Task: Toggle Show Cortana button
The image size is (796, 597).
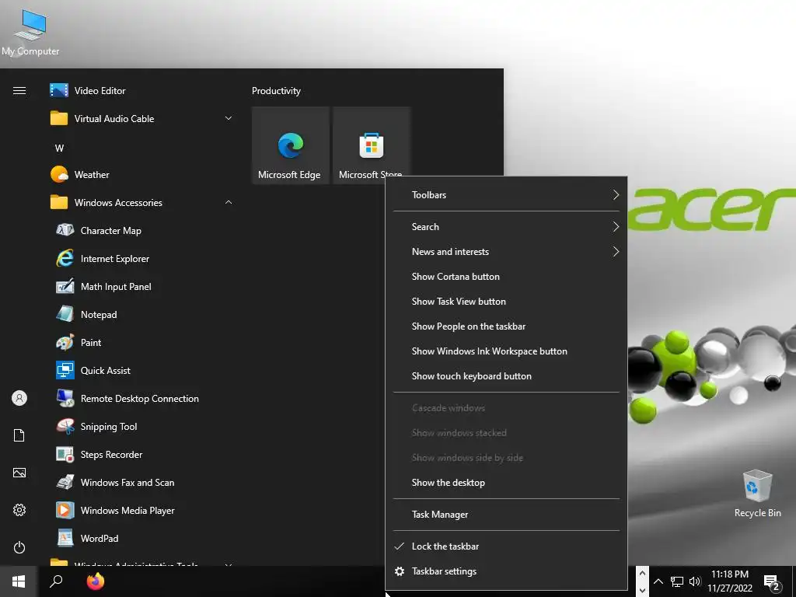Action: (506, 277)
